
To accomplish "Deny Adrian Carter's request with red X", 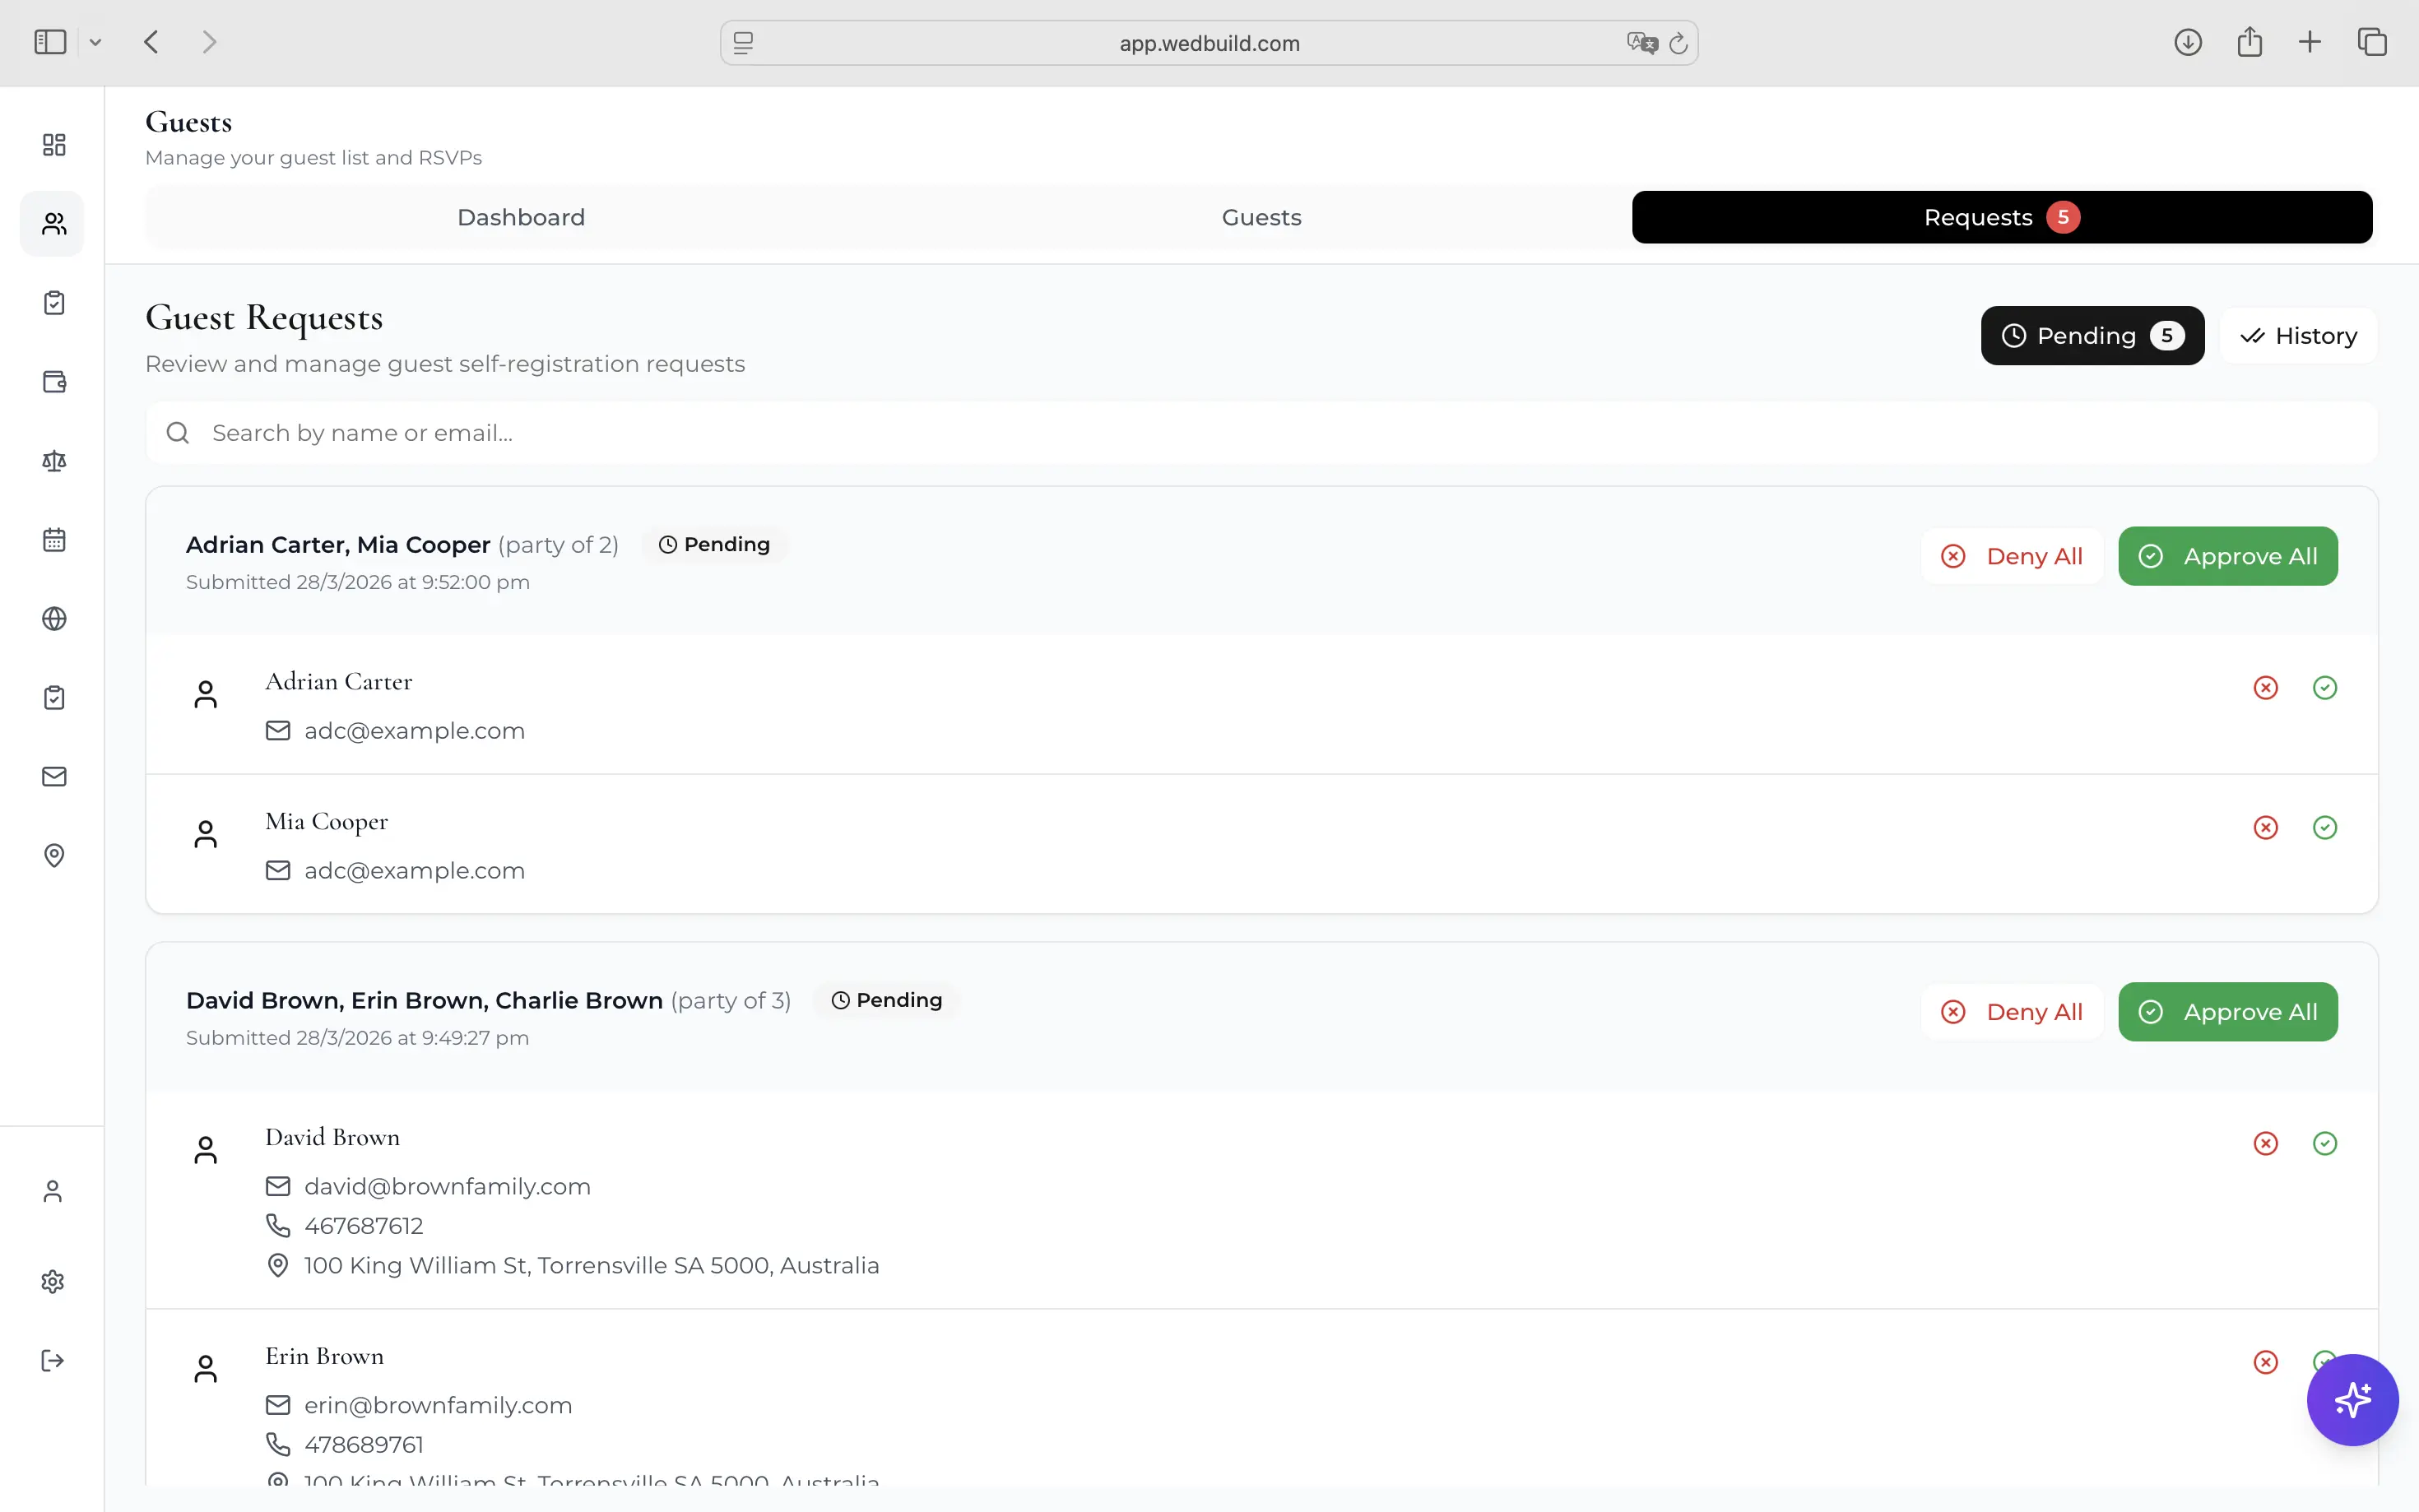I will 2266,688.
